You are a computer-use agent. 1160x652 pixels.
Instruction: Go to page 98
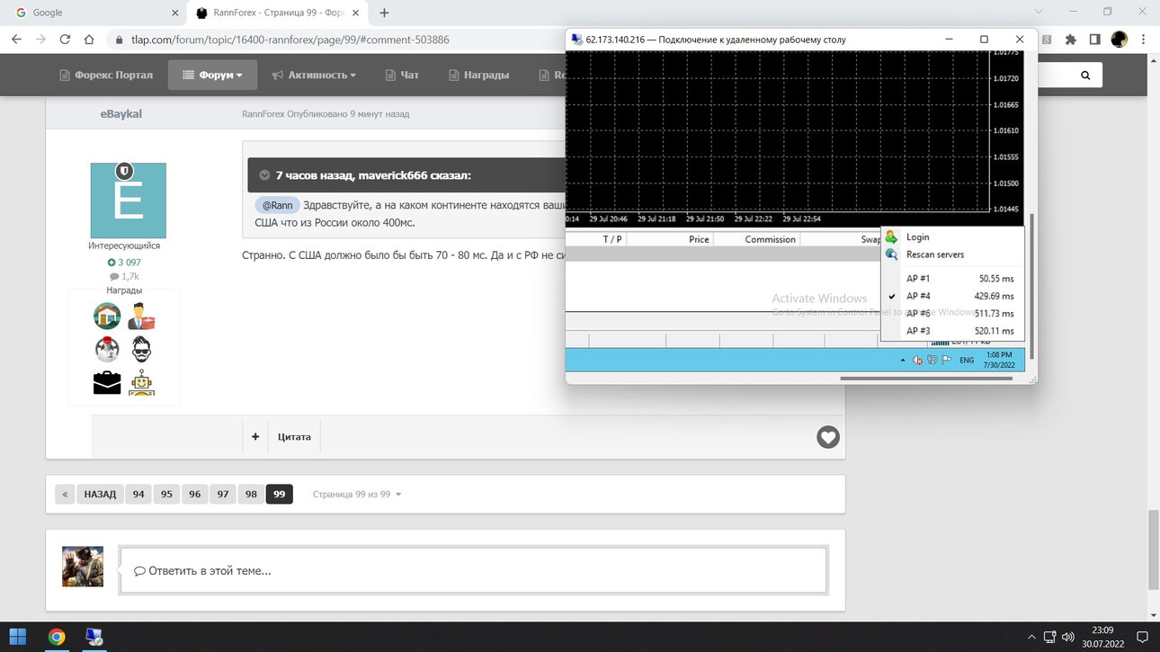251,495
